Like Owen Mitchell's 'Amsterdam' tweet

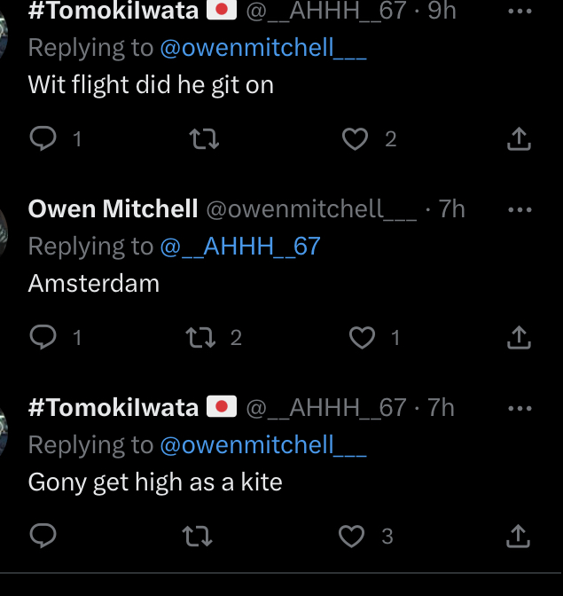362,337
